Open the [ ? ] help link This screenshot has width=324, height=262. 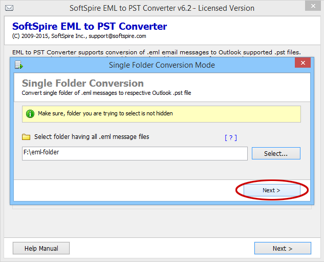tap(230, 137)
